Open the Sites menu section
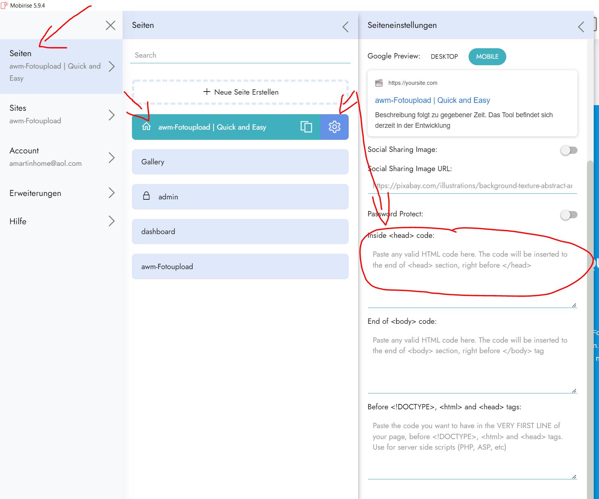Image resolution: width=599 pixels, height=499 pixels. 61,115
